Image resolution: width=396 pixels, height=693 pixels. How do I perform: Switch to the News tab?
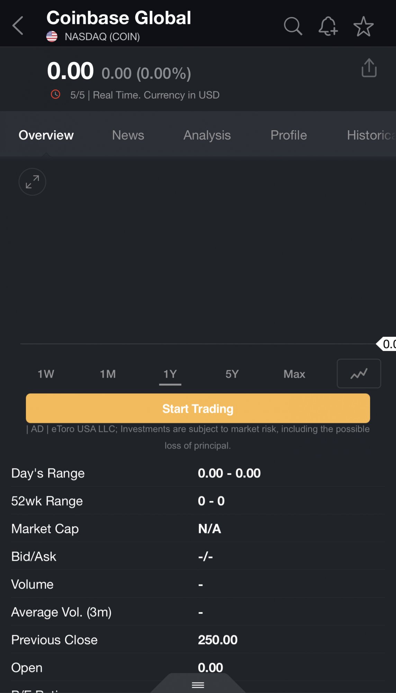point(128,135)
